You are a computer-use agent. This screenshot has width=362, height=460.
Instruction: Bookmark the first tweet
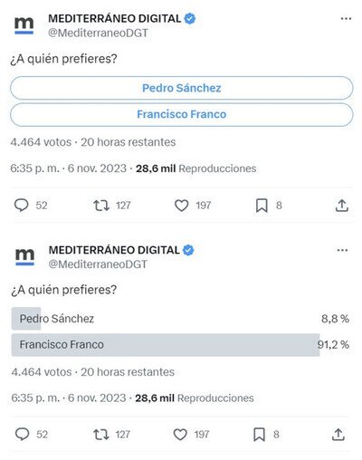coord(262,206)
